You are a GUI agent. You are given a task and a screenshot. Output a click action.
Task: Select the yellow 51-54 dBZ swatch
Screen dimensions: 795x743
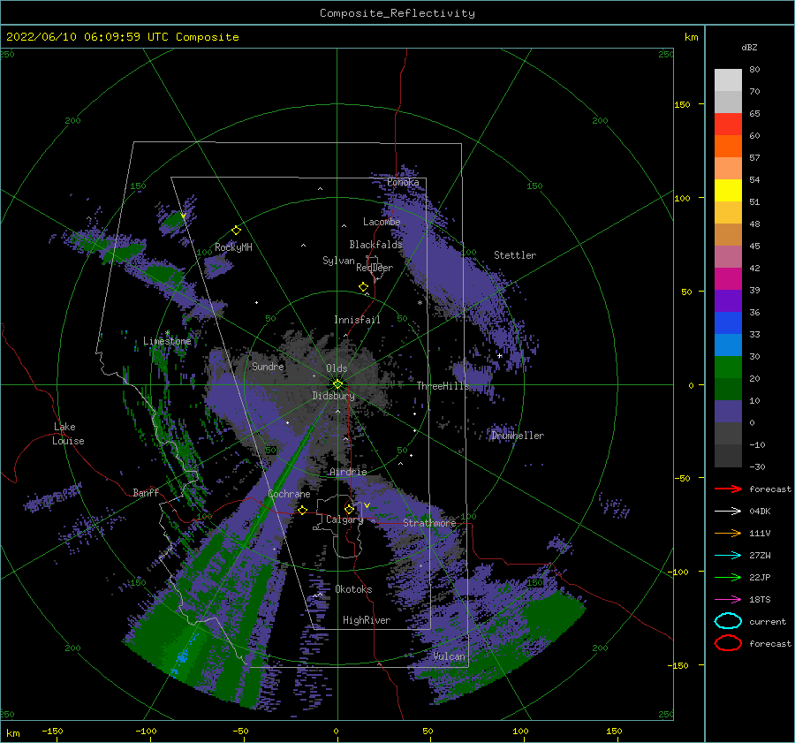(728, 191)
